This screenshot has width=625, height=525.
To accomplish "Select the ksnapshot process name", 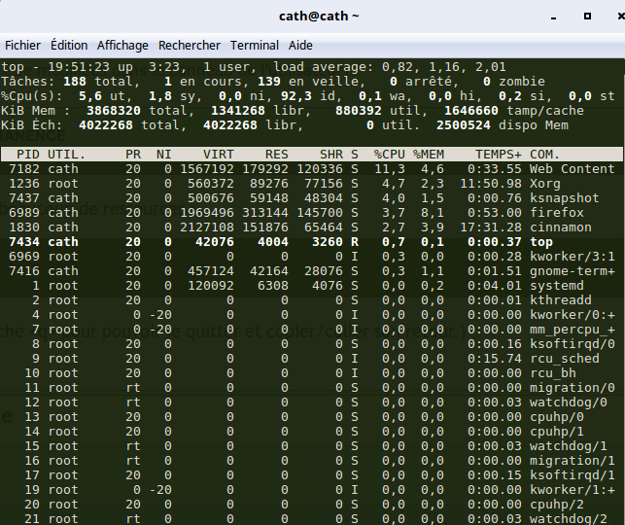I will pyautogui.click(x=565, y=198).
